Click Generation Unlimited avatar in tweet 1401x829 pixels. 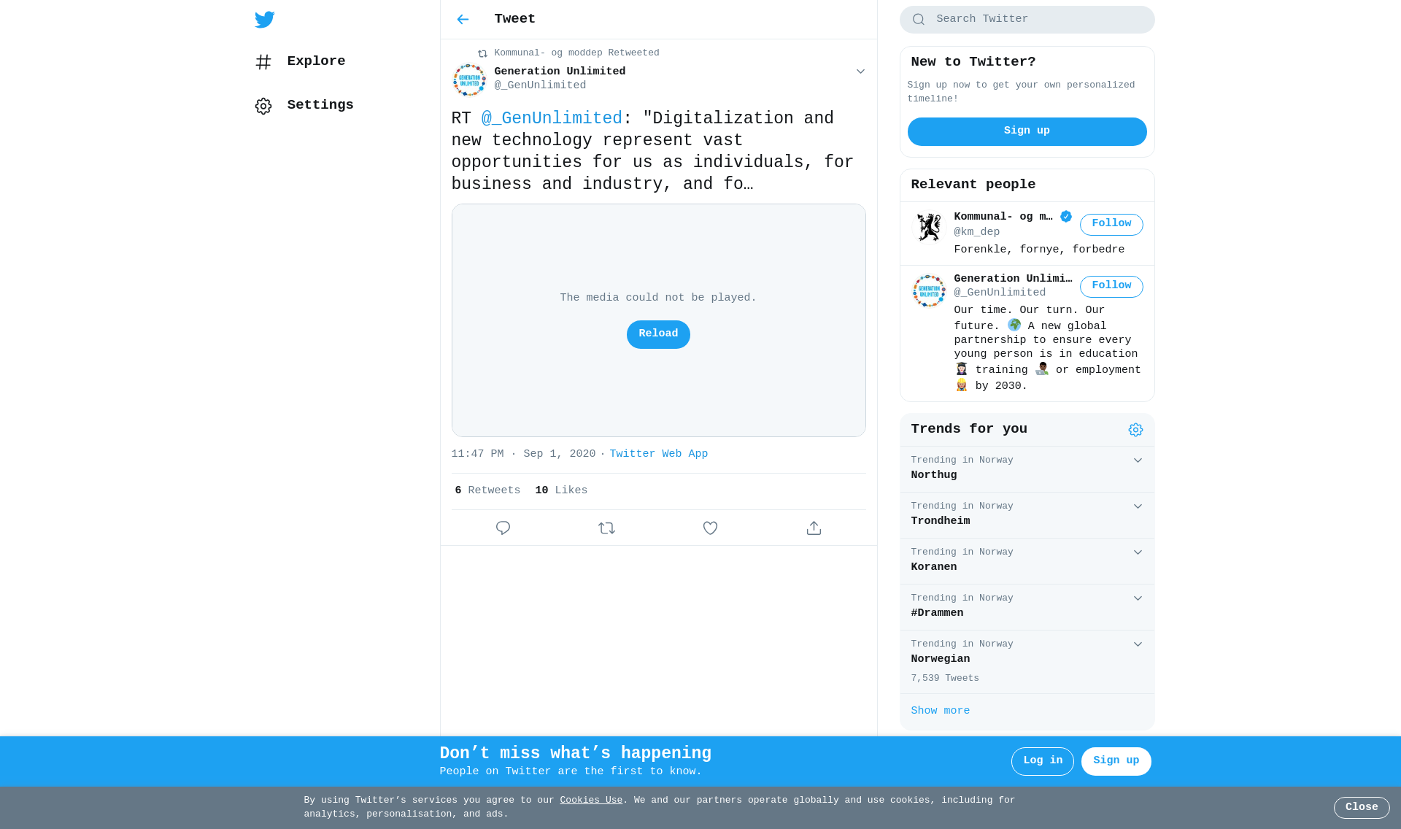[469, 80]
